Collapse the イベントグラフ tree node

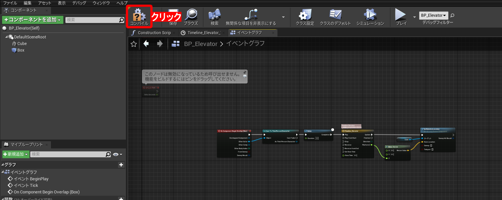[2, 172]
